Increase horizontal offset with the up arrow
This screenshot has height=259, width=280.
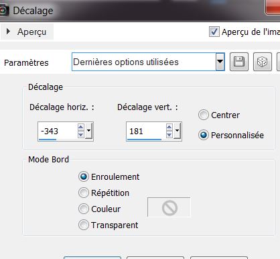tap(81, 127)
